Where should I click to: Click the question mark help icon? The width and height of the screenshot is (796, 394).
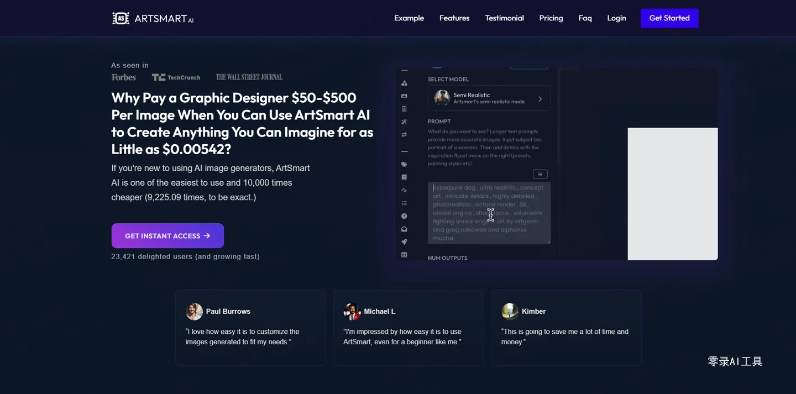coord(404,216)
